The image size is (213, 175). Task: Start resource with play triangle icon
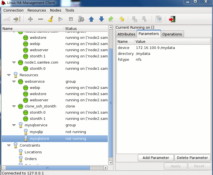point(60,19)
